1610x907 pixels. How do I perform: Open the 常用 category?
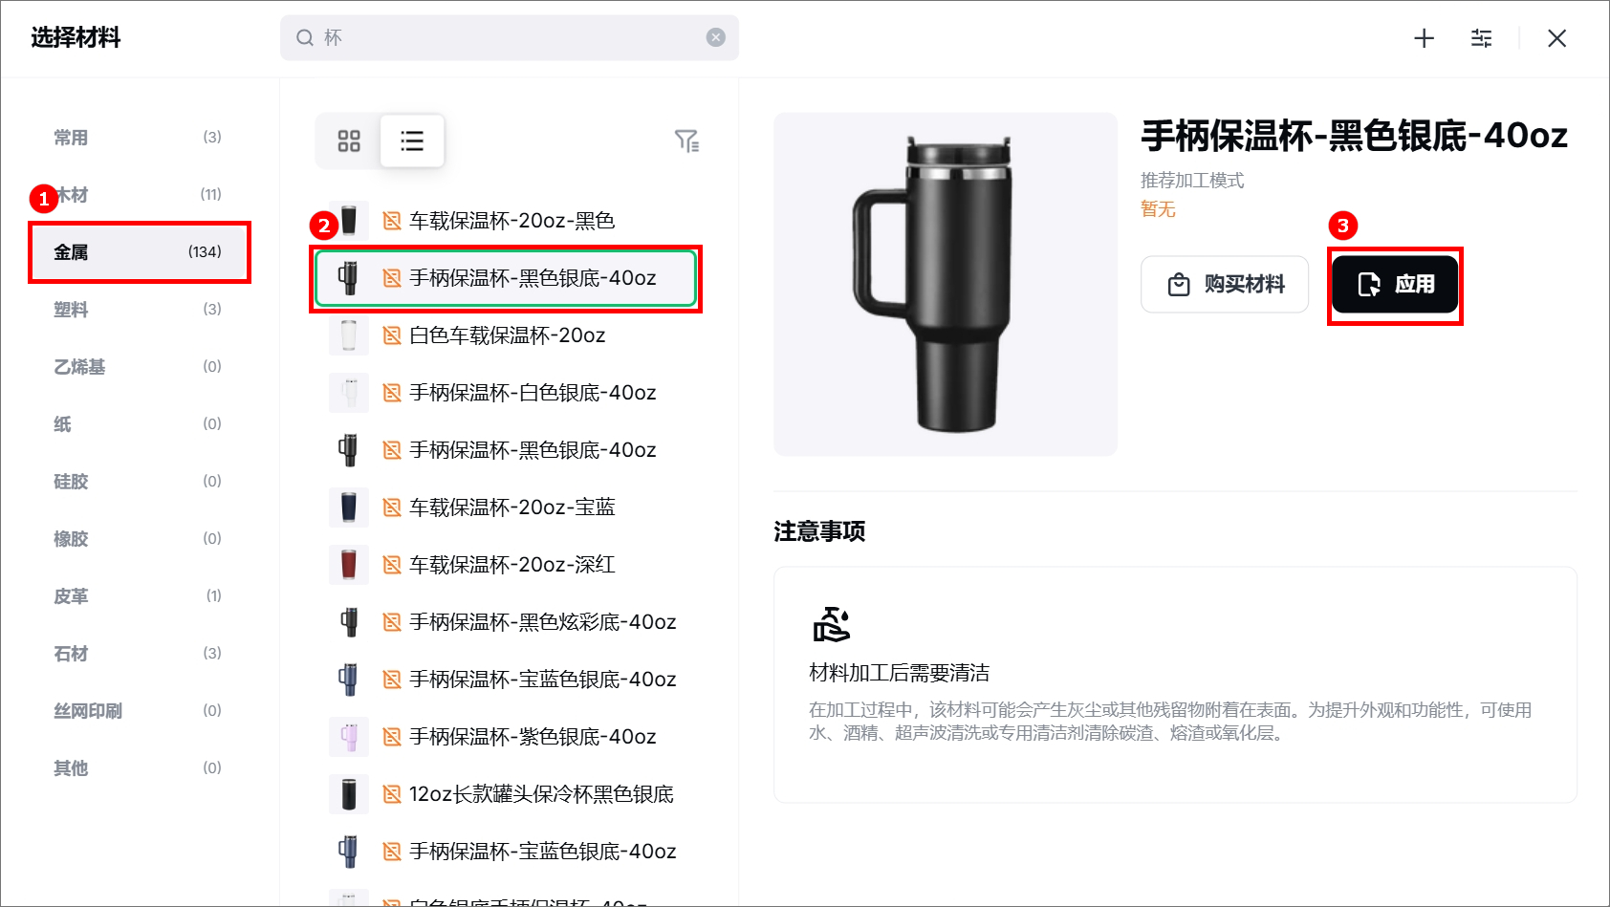point(140,138)
